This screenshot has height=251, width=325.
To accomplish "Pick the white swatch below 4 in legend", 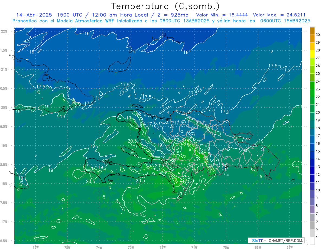I will (312, 241).
